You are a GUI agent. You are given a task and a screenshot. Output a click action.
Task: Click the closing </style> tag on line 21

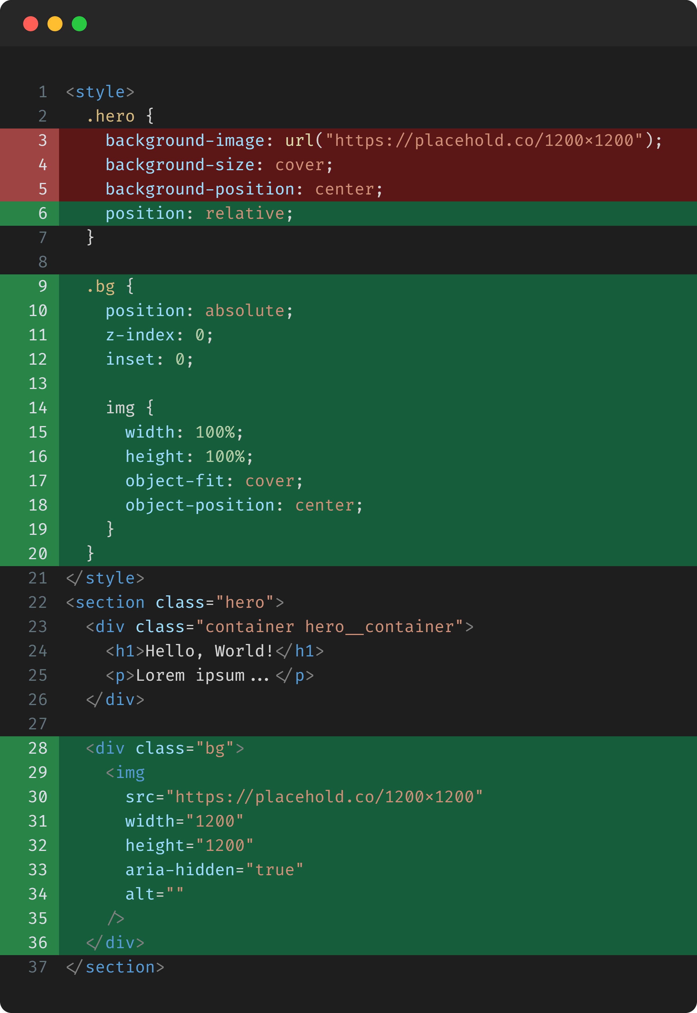click(105, 578)
